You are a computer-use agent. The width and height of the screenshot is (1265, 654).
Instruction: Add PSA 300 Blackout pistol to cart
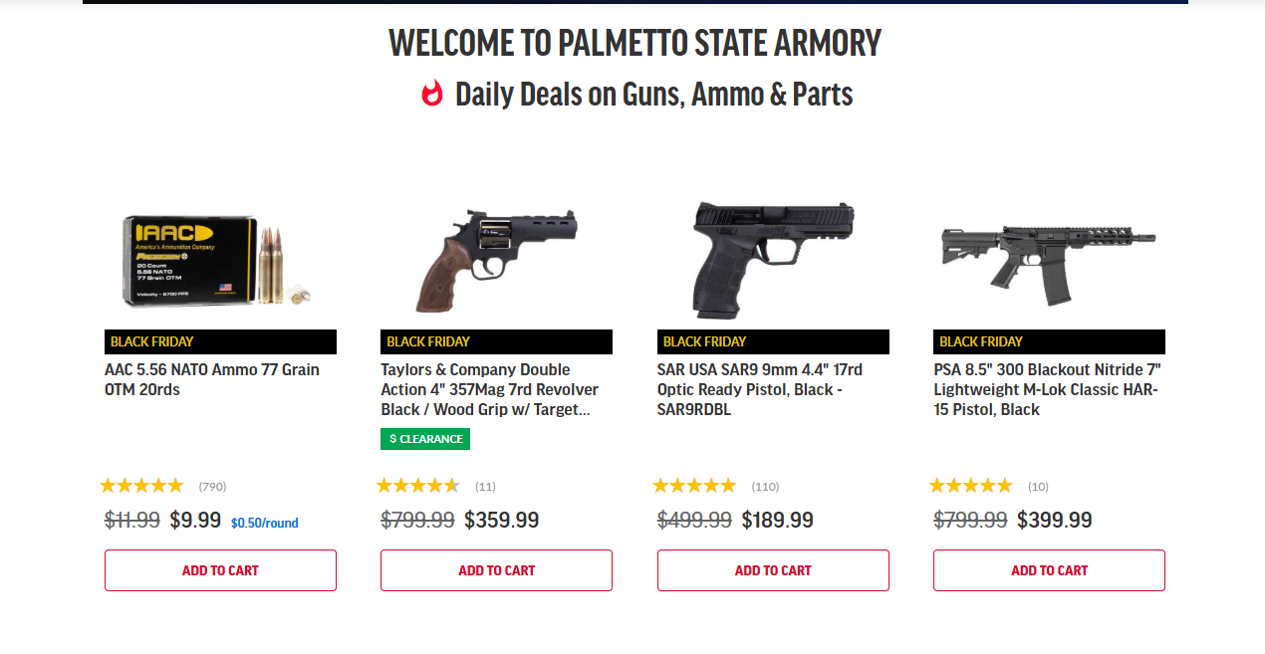point(1049,570)
